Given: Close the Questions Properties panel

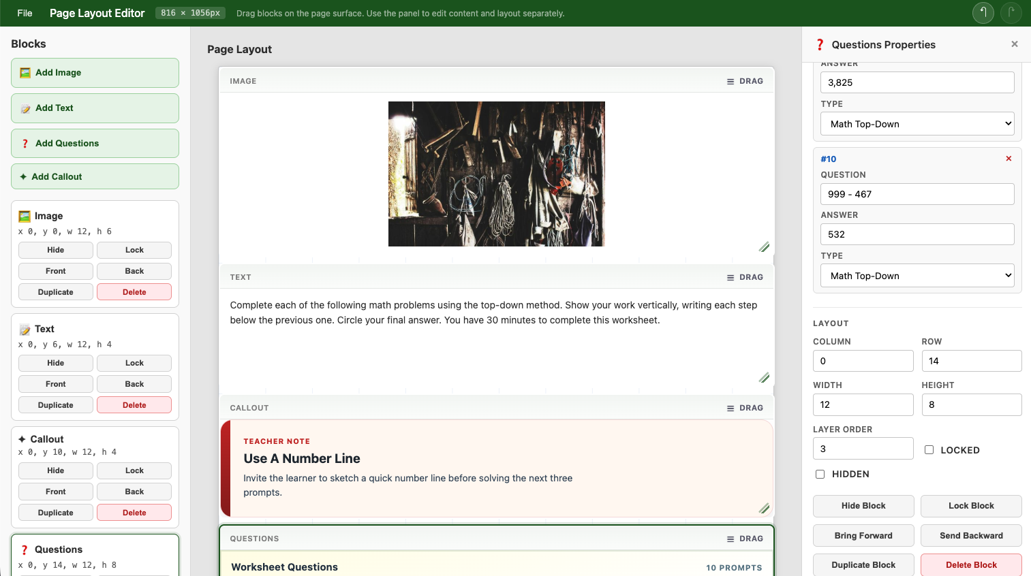Looking at the screenshot, I should (1014, 44).
